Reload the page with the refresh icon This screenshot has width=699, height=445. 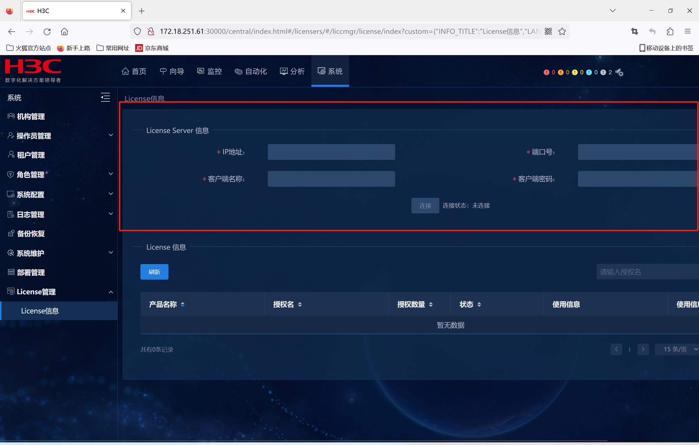click(47, 31)
